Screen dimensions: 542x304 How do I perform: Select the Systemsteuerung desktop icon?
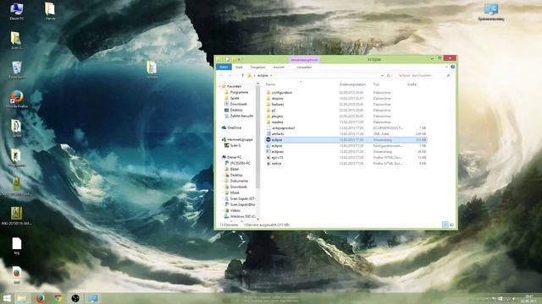[x=491, y=12]
